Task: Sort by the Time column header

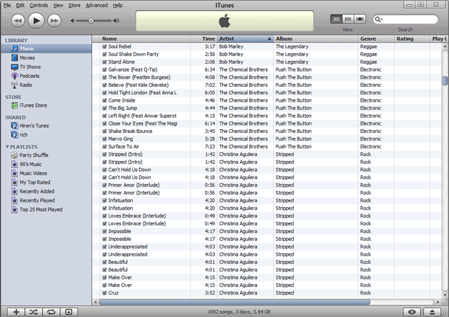Action: pos(203,39)
